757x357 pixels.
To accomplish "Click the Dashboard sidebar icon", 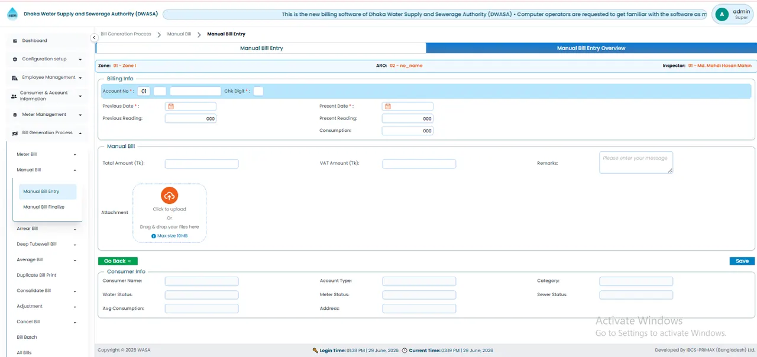I will point(15,41).
